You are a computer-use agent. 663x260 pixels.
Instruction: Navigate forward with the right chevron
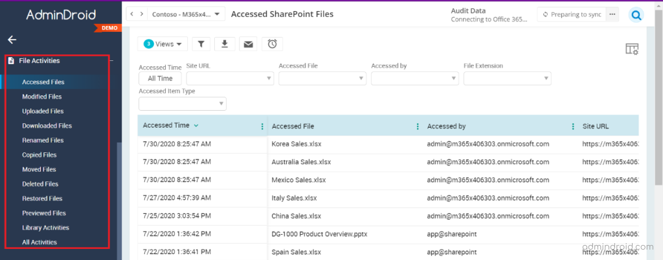point(142,14)
